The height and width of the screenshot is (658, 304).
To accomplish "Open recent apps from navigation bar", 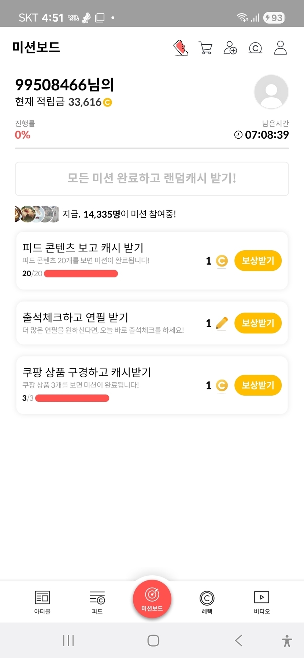I will coord(68,640).
